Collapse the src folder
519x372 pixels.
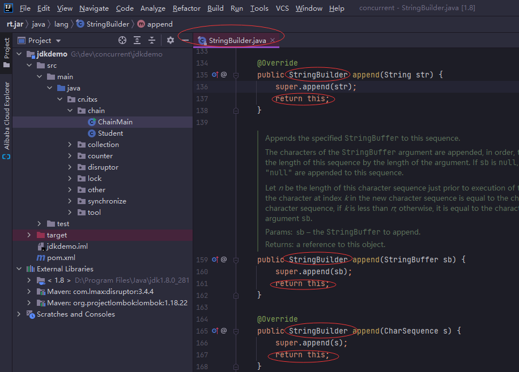(x=29, y=66)
